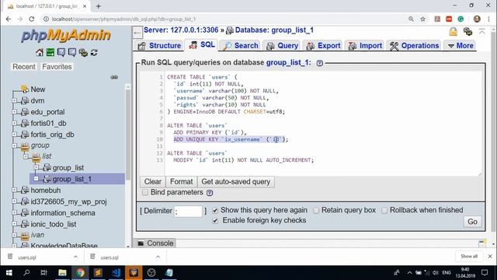Open page settings icon beside padlock
This screenshot has width=497, height=280.
[x=467, y=31]
